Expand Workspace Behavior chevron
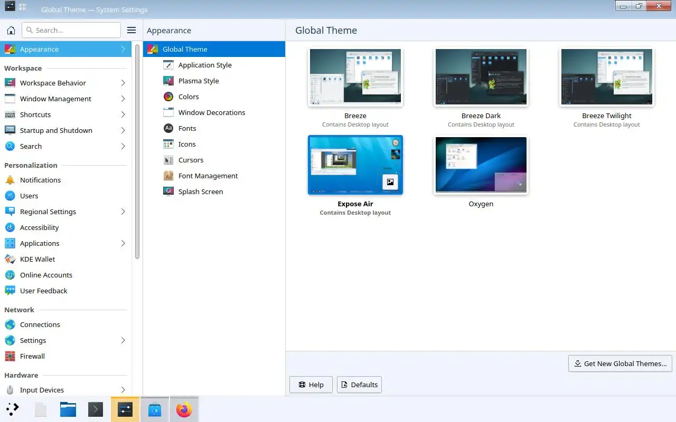The width and height of the screenshot is (676, 422). [x=123, y=83]
